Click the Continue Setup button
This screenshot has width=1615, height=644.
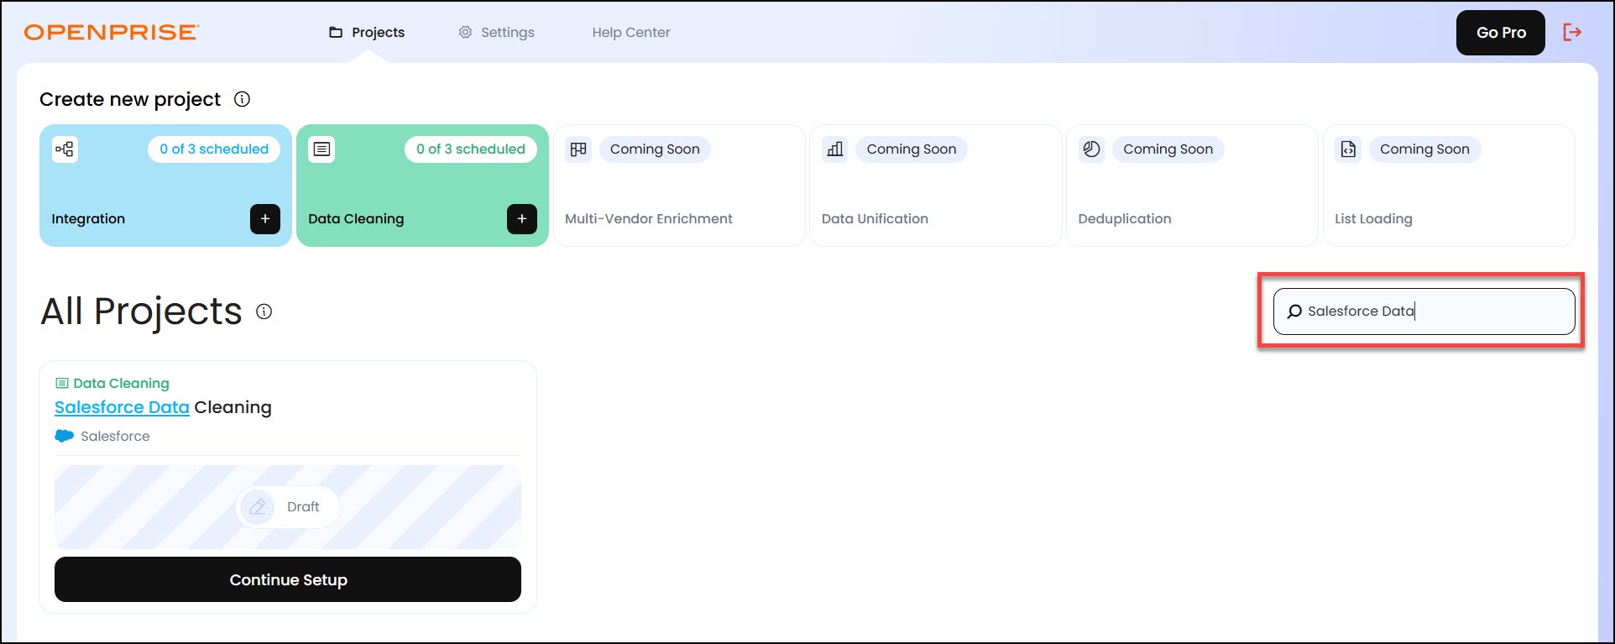tap(288, 579)
